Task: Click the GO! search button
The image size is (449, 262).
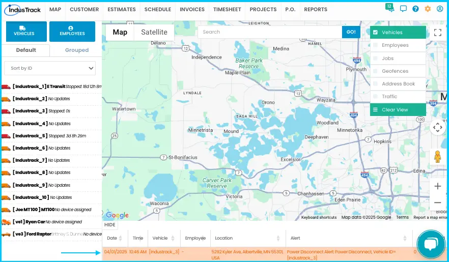Action: point(351,32)
